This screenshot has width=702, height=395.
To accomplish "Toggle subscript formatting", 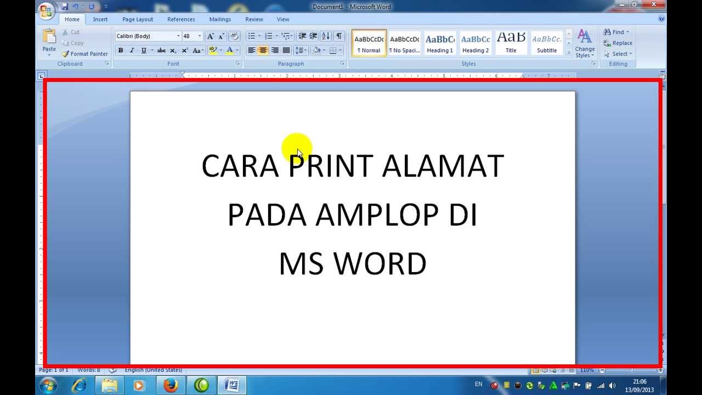I will 173,50.
